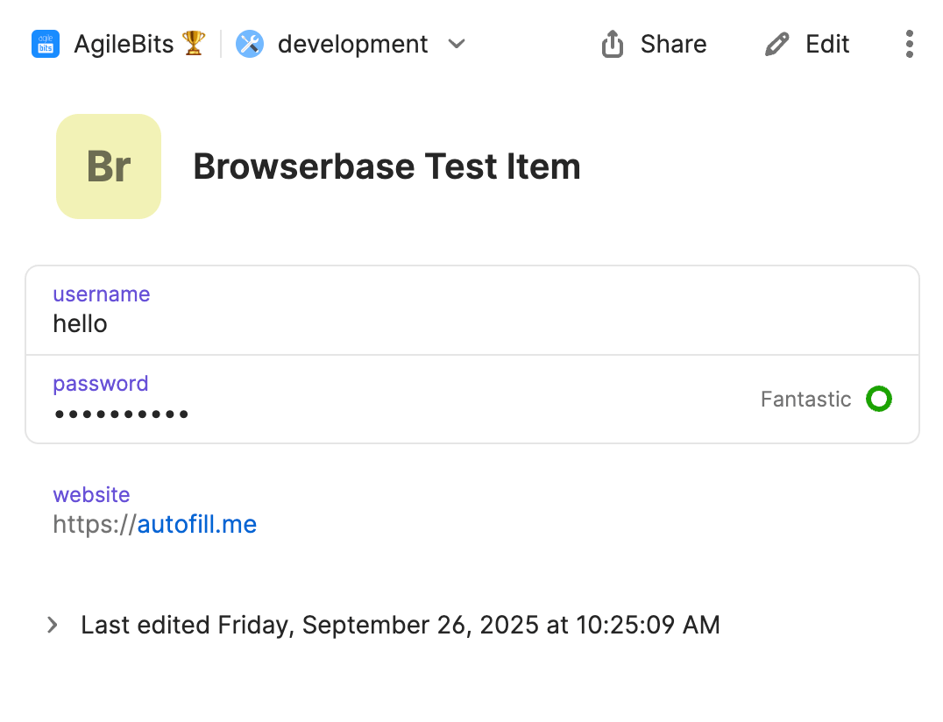This screenshot has width=943, height=722.
Task: Click the trophy emoji beside AgileBits
Action: pyautogui.click(x=194, y=43)
